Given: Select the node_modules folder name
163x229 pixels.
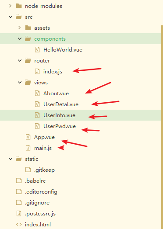Looking at the screenshot, I should (x=43, y=6).
